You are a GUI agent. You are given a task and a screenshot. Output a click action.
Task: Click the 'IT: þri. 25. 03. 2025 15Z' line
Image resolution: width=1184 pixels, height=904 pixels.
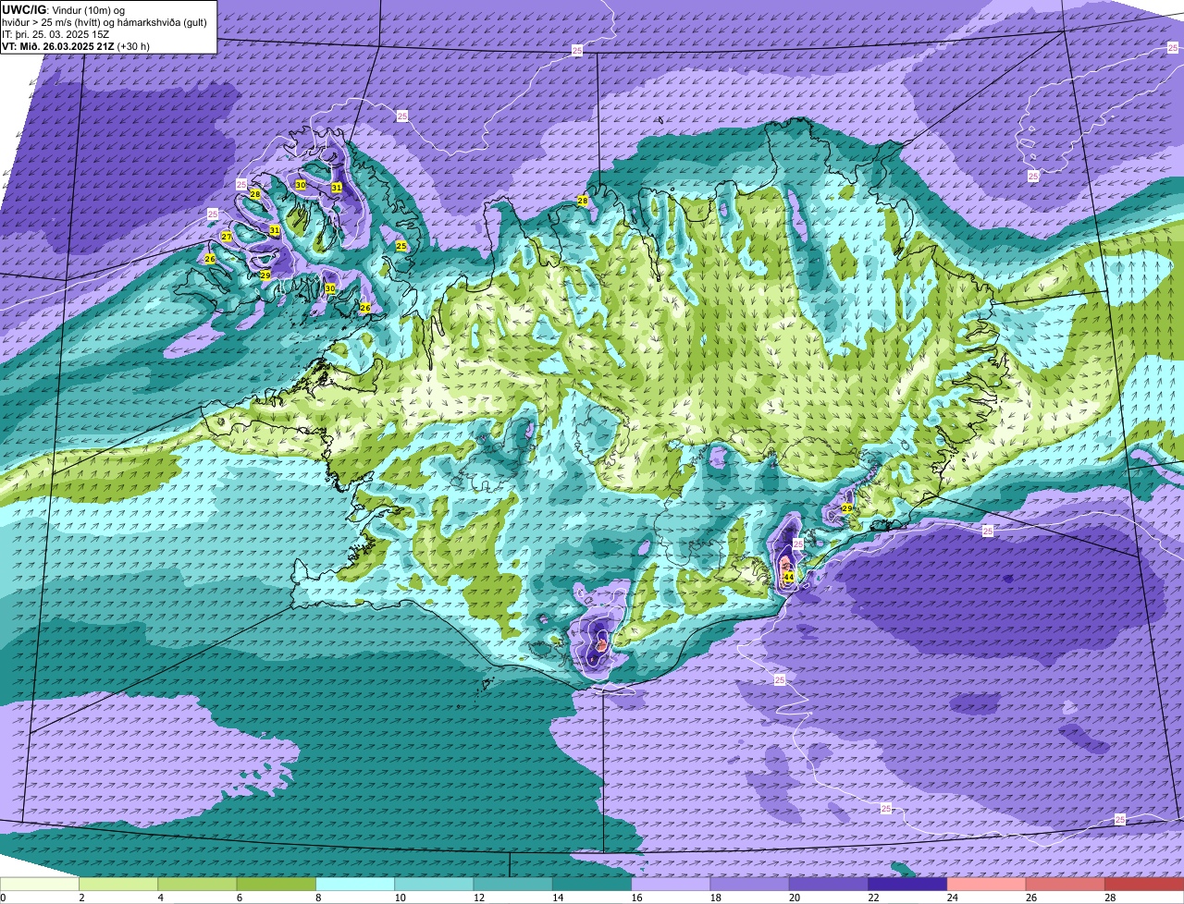click(55, 34)
